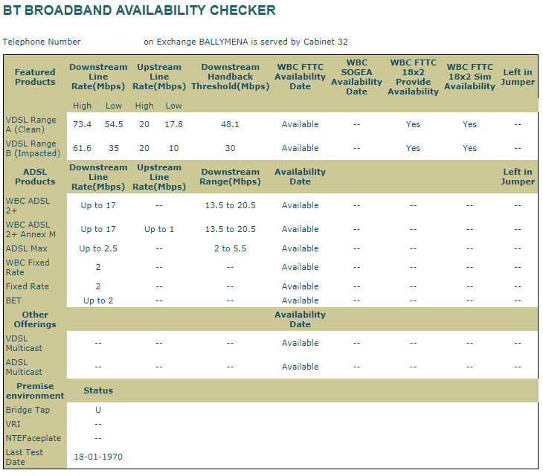Select the Premise environment header cell
This screenshot has width=543, height=476.
(x=35, y=390)
